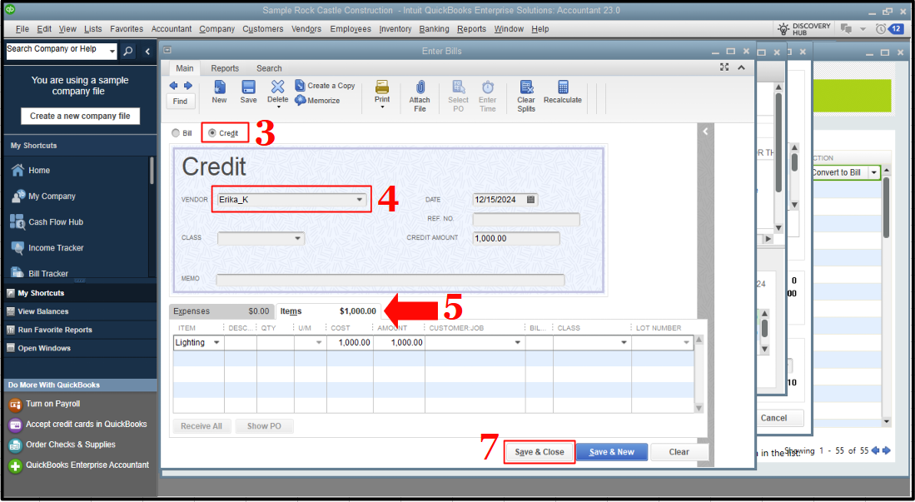Click the Memorize toolbar icon
915x502 pixels.
[x=300, y=101]
